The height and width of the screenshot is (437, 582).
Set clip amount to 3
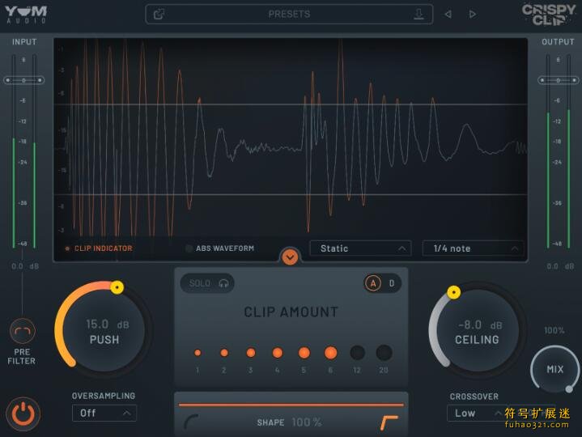251,353
